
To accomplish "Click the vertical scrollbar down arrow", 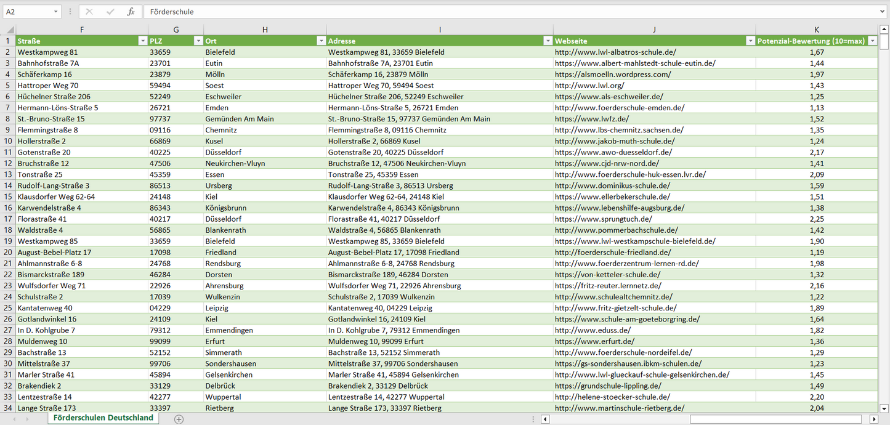I will [x=884, y=408].
